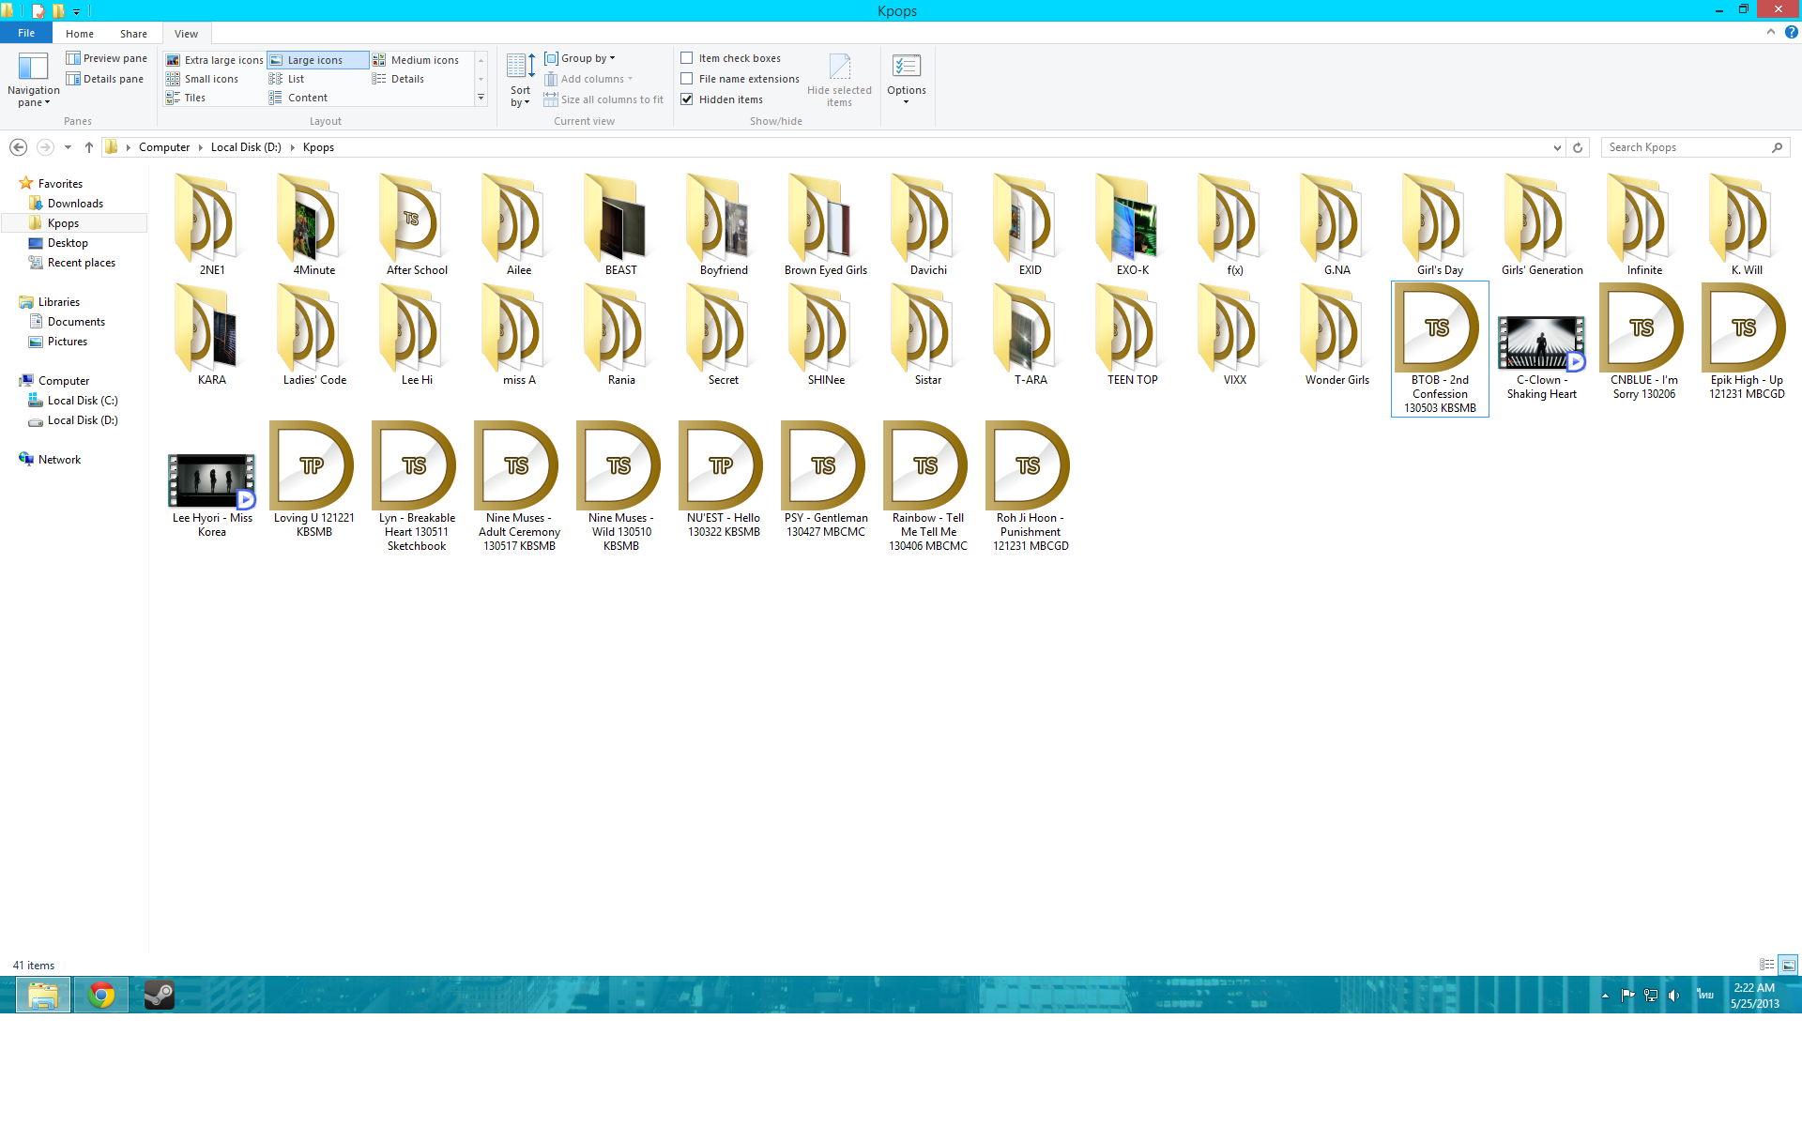Select Extra large icons layout
The width and height of the screenshot is (1802, 1126).
pos(215,60)
